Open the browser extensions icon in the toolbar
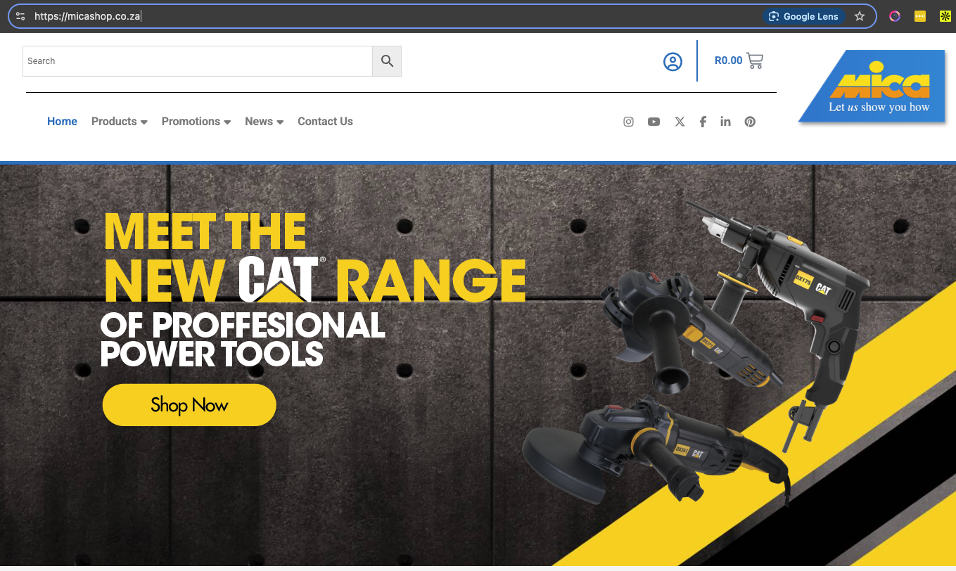Image resolution: width=956 pixels, height=571 pixels. click(919, 15)
